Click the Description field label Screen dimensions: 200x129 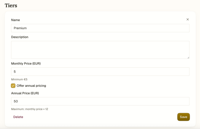tap(20, 37)
